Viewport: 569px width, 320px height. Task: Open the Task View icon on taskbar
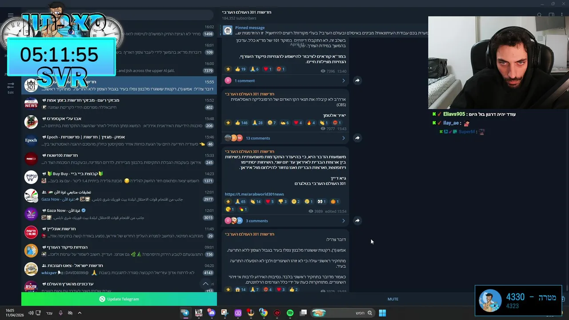pos(303,313)
